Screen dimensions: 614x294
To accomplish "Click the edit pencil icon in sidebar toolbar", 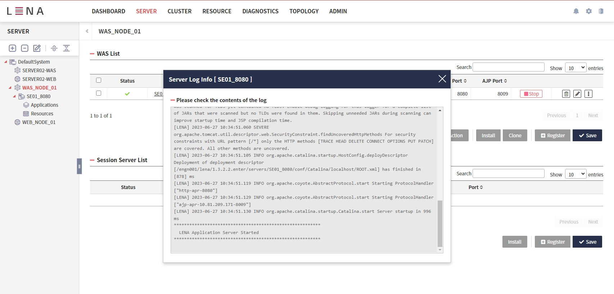I will 37,48.
